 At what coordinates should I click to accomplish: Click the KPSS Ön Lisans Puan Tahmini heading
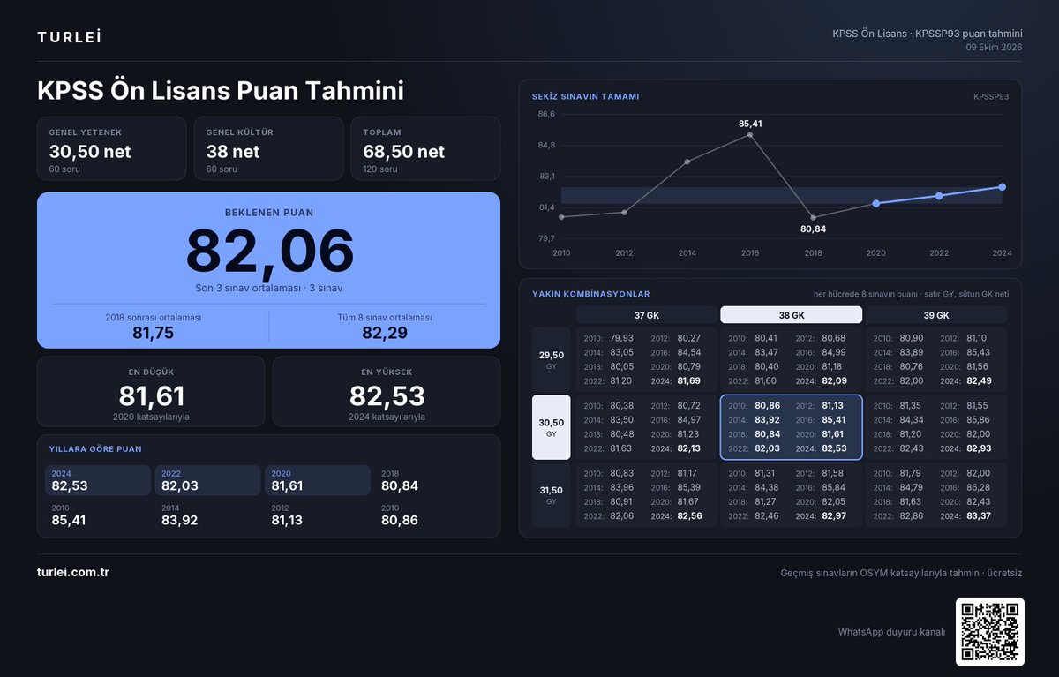click(221, 91)
